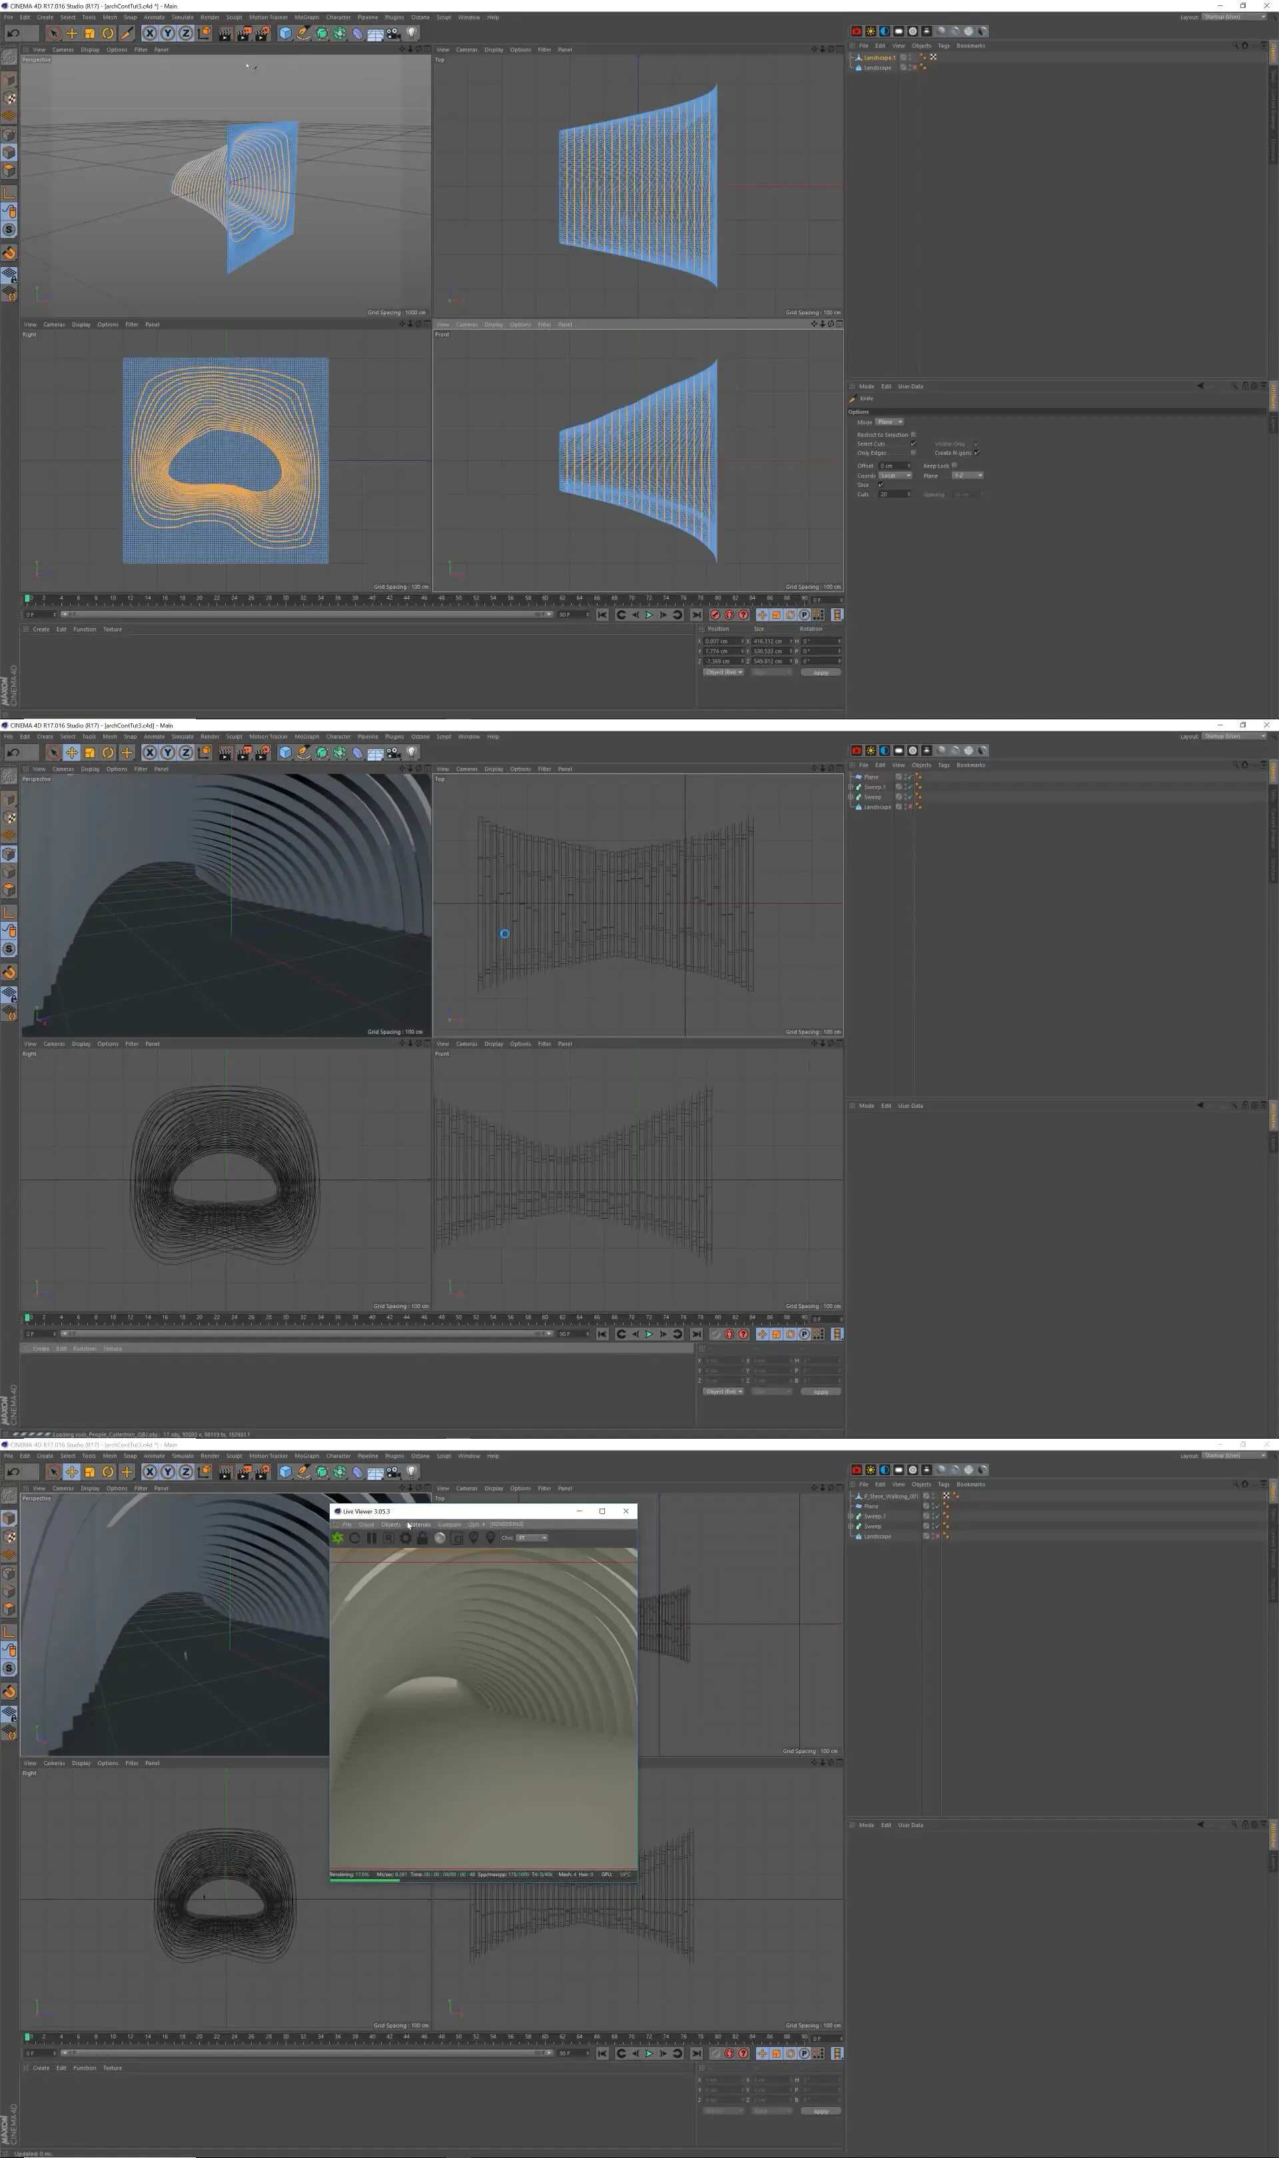Expand the Sweep object in the Live Viewer window
Screen dimensions: 1279x2158
click(x=851, y=1527)
